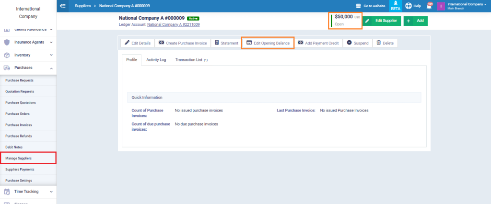Click the Edit Details button

click(x=138, y=43)
